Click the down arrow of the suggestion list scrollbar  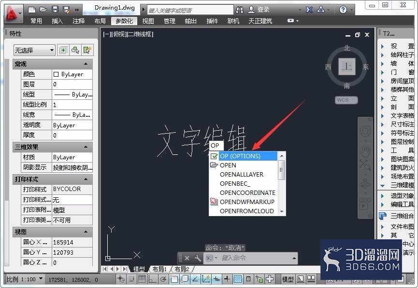[x=282, y=212]
